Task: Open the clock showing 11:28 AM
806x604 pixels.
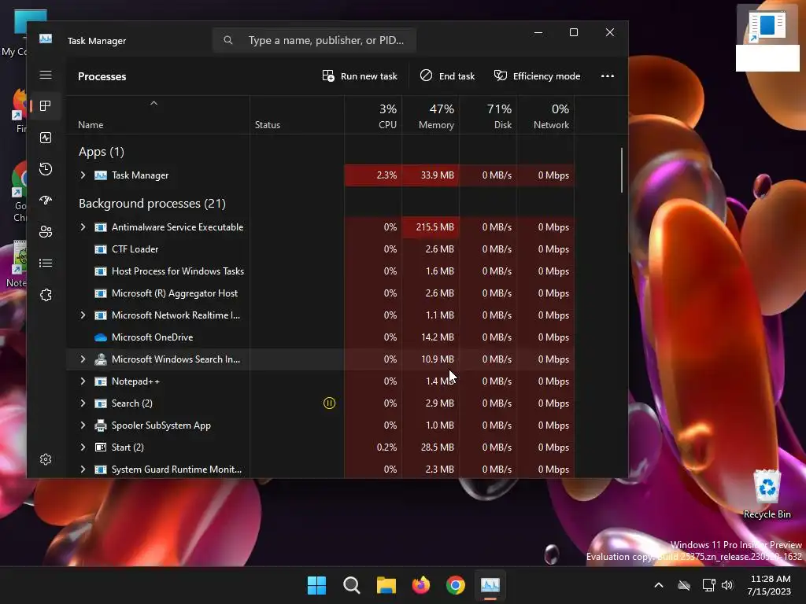Action: [x=770, y=585]
